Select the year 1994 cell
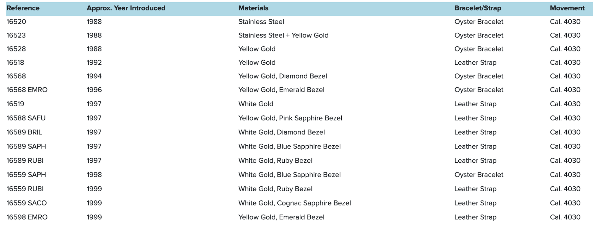This screenshot has height=226, width=593. [x=94, y=76]
